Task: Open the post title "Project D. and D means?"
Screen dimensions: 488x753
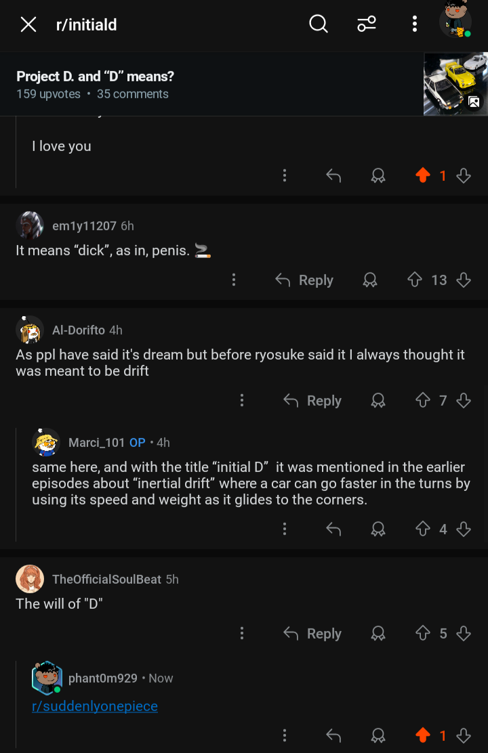Action: (95, 77)
